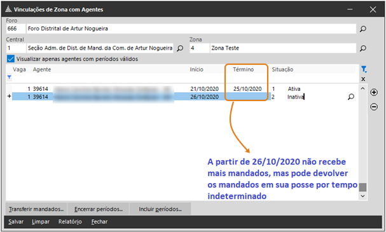The width and height of the screenshot is (386, 232).
Task: Click Término column header
Action: pos(243,69)
